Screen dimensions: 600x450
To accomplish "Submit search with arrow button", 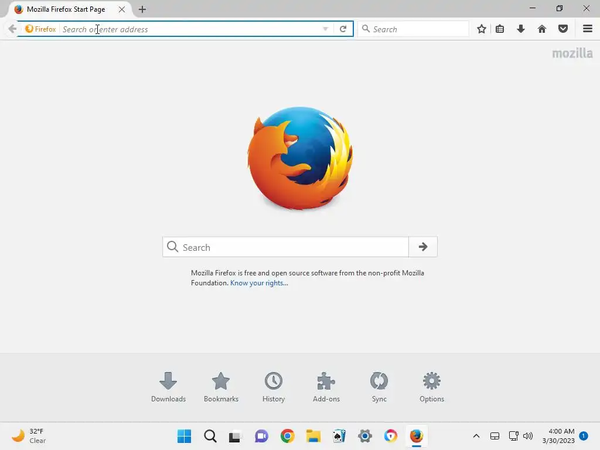I will click(423, 247).
